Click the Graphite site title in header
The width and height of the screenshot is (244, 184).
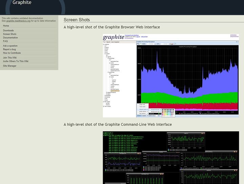coord(22,2)
